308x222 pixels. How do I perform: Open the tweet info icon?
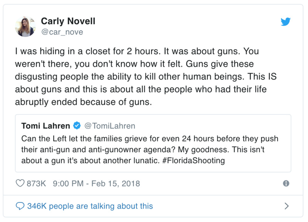click(x=286, y=183)
